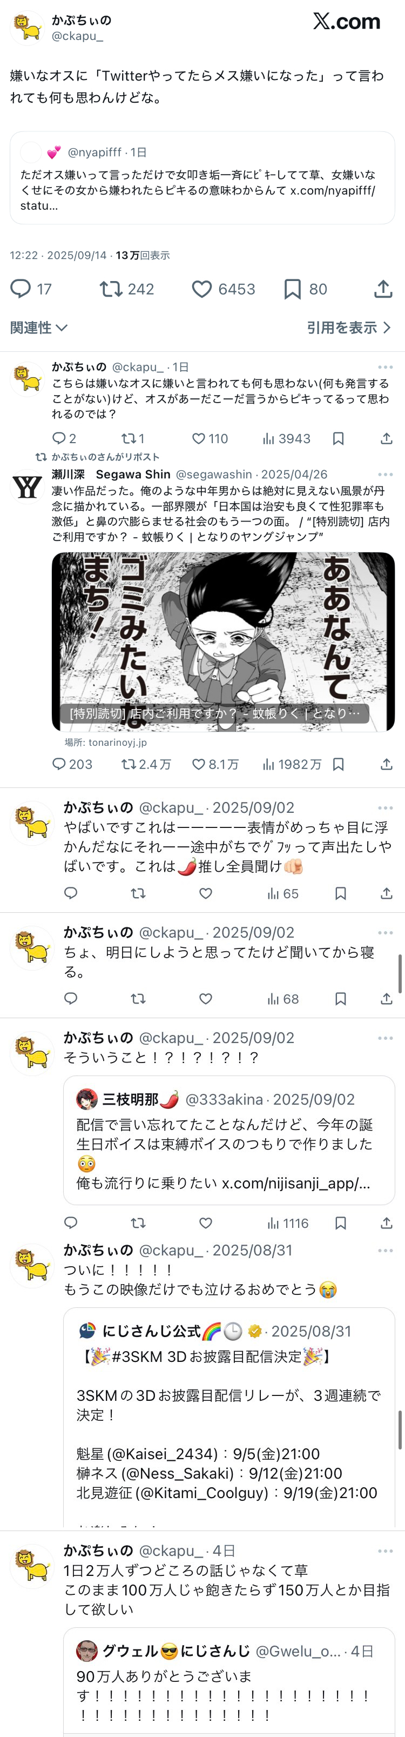Open more options on the そういうこと tweet

coord(385,1038)
